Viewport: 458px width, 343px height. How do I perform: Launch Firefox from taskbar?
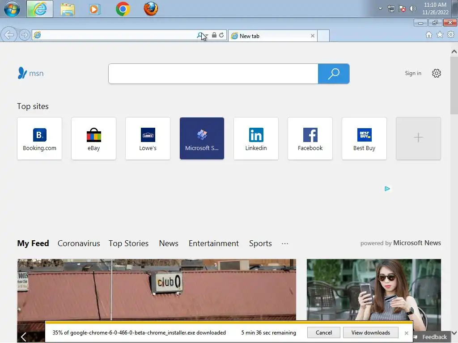151,9
